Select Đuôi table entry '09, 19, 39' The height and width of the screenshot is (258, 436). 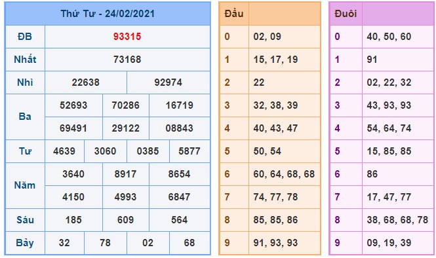point(389,243)
